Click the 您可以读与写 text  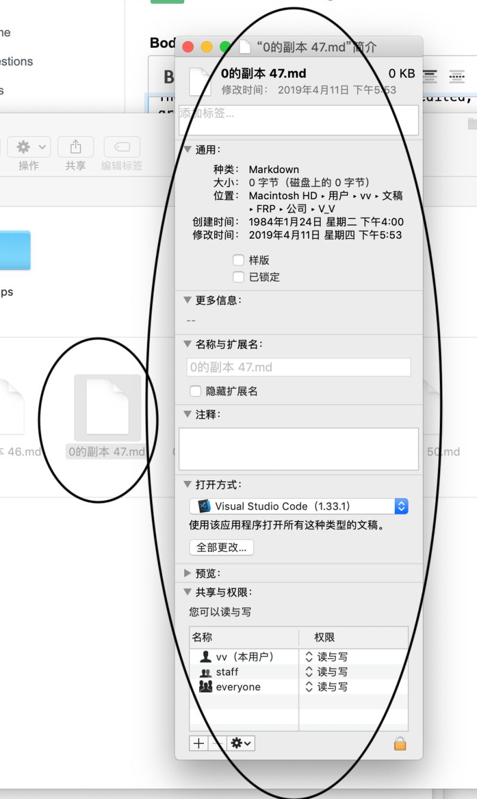tap(220, 612)
